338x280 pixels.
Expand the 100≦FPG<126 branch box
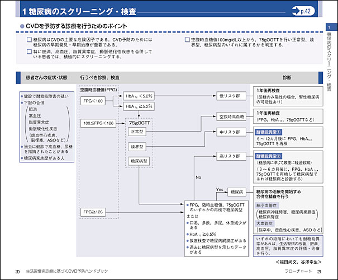pyautogui.click(x=97, y=122)
